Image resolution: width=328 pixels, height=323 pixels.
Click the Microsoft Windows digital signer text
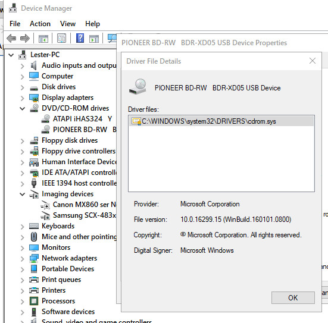(x=207, y=250)
